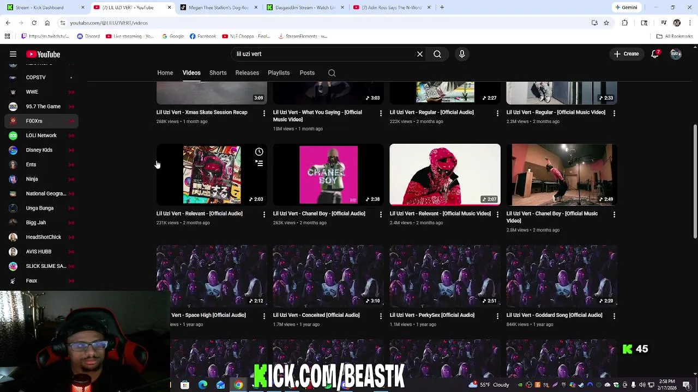Open options menu for Conceited Official Audio
The width and height of the screenshot is (698, 392).
click(381, 316)
